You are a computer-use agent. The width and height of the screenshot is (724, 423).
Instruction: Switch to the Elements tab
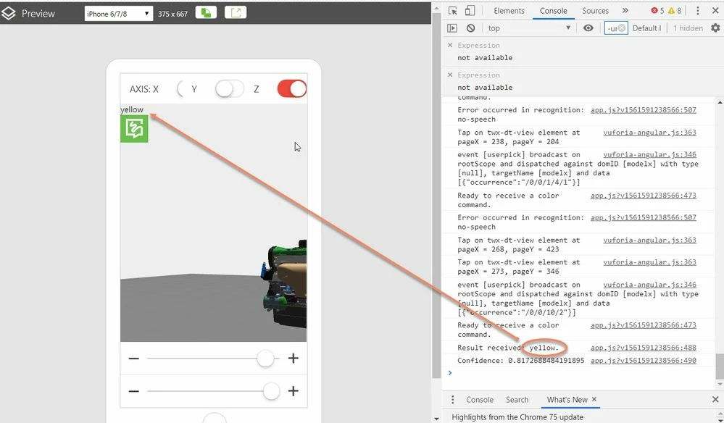509,11
